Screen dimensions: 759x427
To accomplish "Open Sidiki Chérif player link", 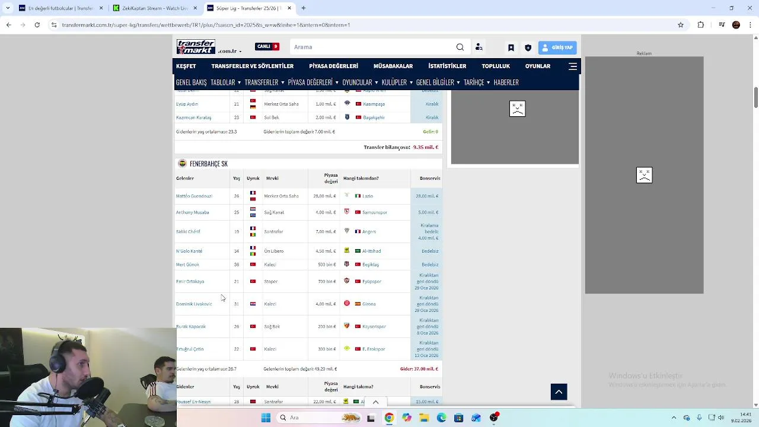I will point(188,231).
